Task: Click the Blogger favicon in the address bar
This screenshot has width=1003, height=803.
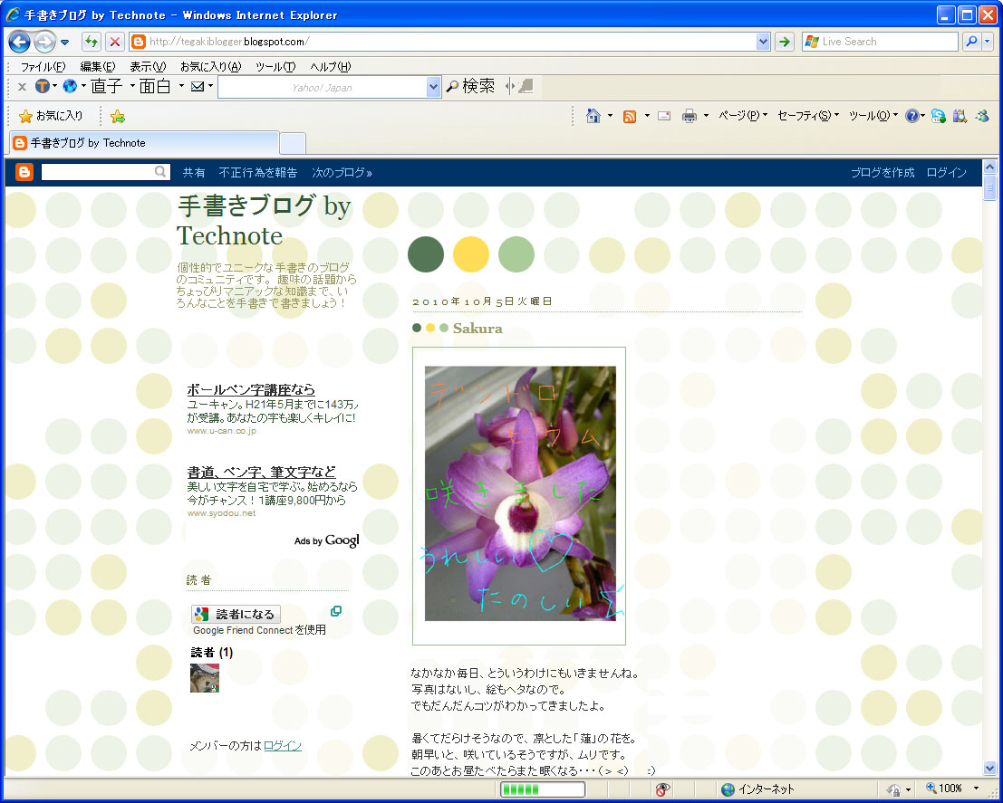Action: [x=138, y=43]
